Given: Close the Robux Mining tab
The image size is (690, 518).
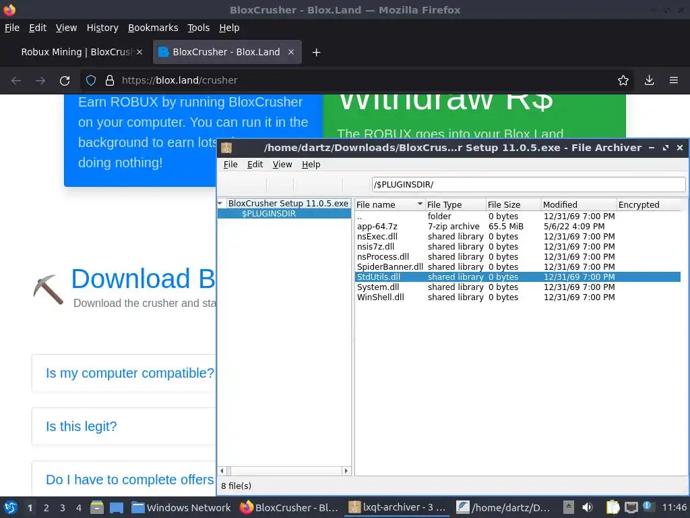Looking at the screenshot, I should tap(139, 52).
